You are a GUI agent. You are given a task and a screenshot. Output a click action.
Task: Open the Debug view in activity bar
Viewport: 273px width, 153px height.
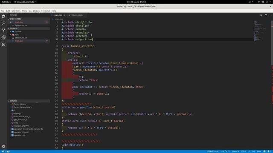(3, 37)
